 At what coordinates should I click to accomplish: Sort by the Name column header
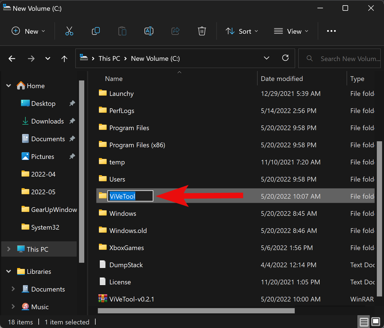(x=114, y=79)
